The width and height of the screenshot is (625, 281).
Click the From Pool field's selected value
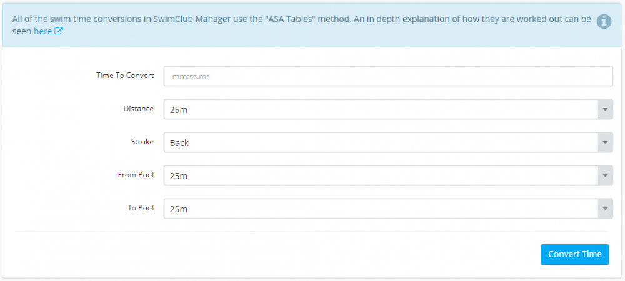pyautogui.click(x=179, y=176)
